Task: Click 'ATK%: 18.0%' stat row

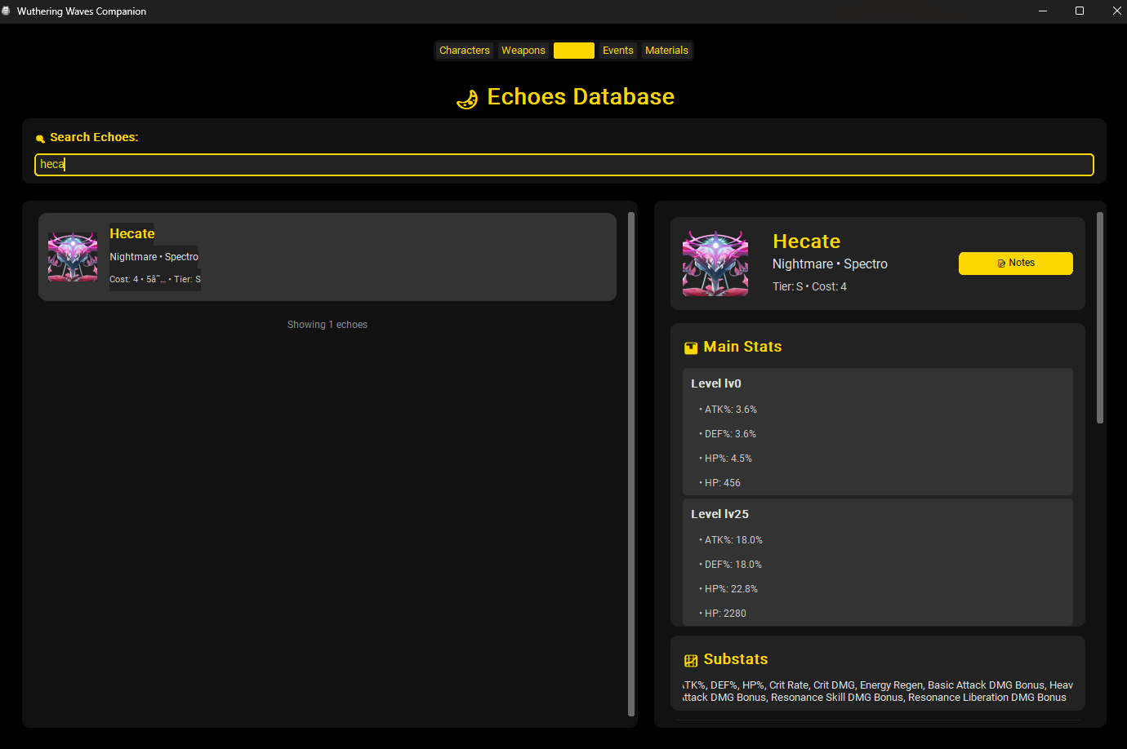Action: coord(731,540)
